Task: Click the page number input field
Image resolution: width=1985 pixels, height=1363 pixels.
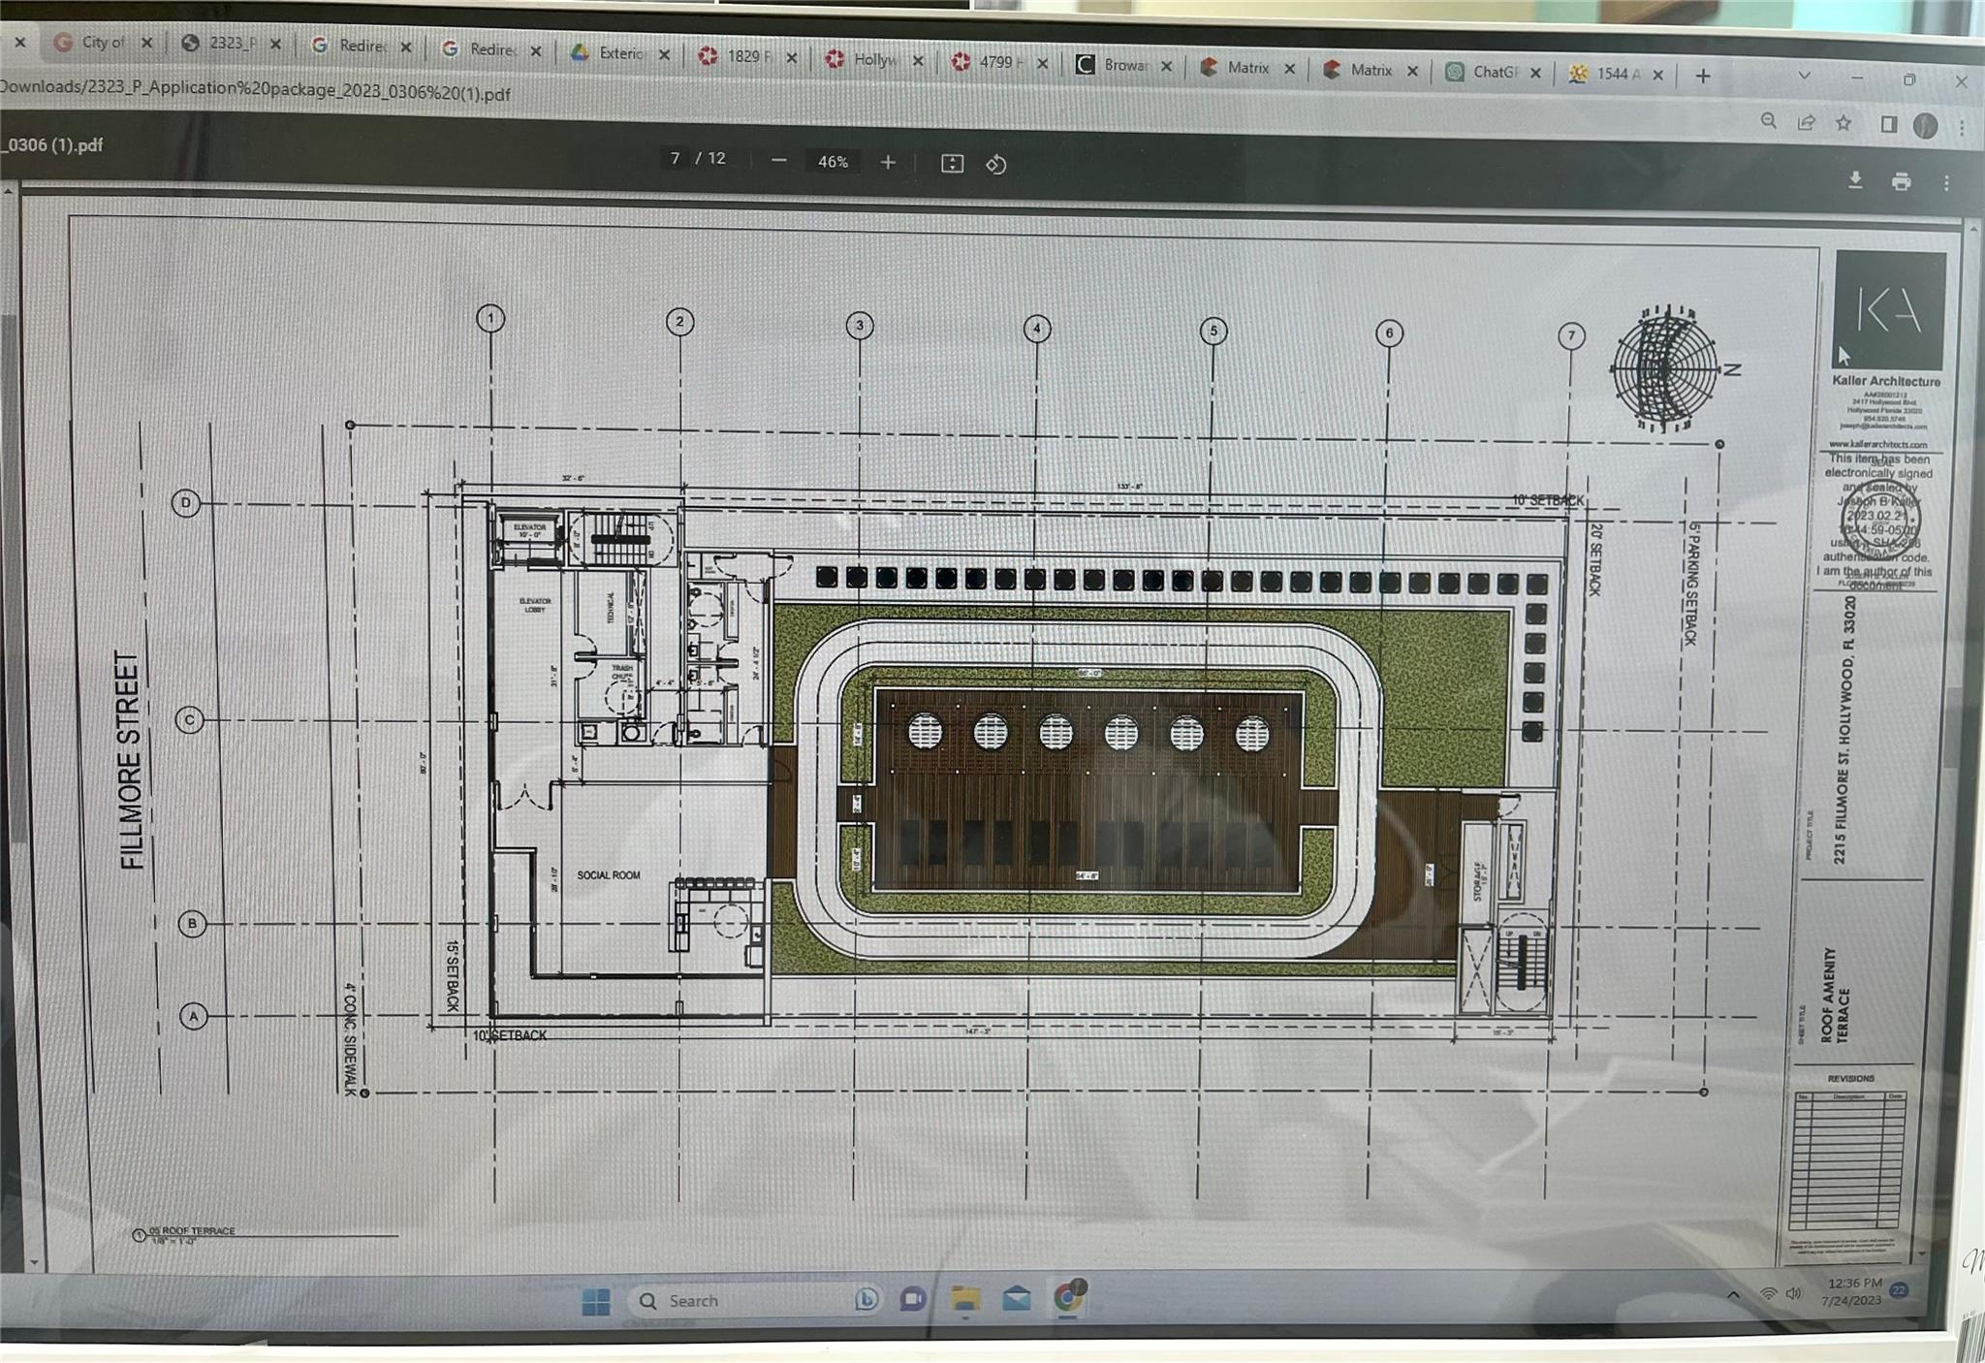Action: pos(676,158)
